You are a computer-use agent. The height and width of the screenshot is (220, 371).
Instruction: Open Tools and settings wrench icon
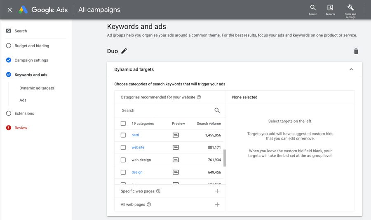tap(350, 7)
